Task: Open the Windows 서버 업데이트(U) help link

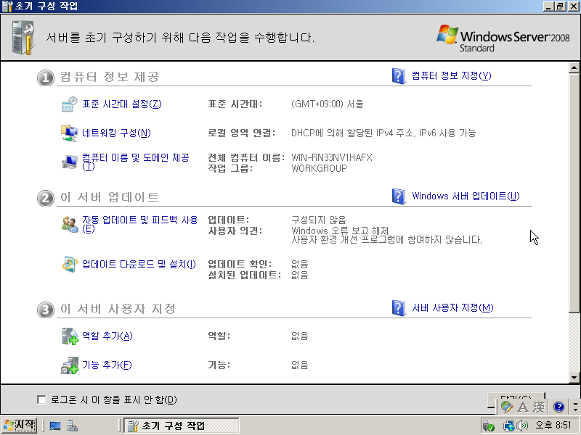Action: click(466, 196)
